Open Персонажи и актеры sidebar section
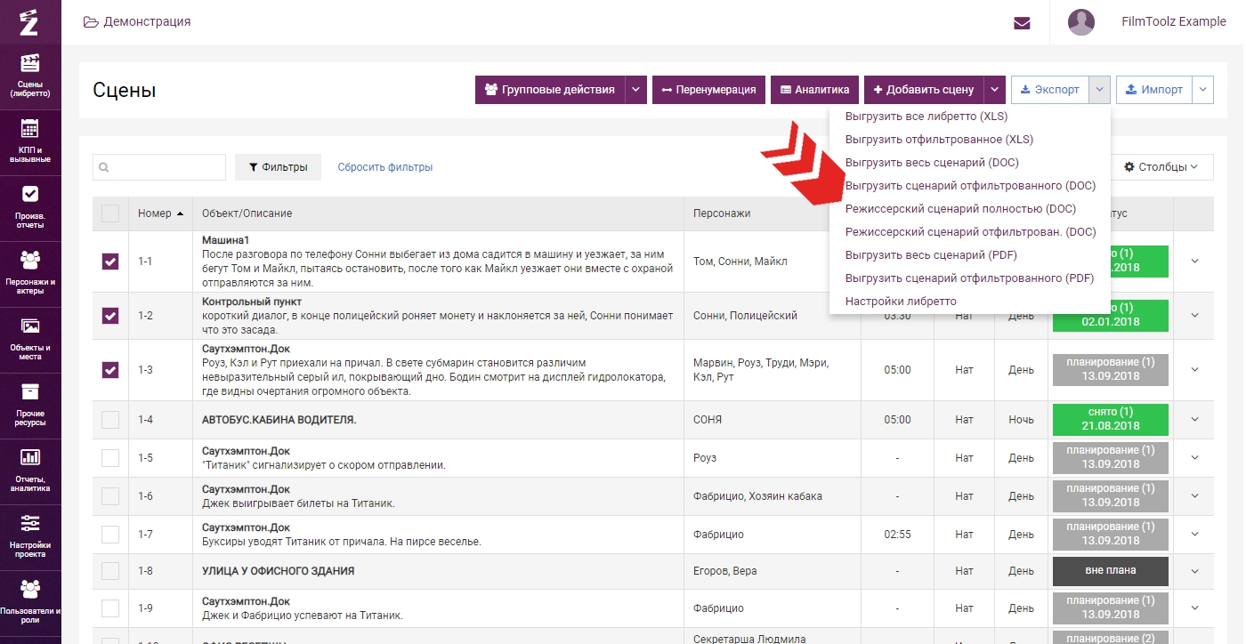Image resolution: width=1246 pixels, height=644 pixels. pyautogui.click(x=30, y=273)
